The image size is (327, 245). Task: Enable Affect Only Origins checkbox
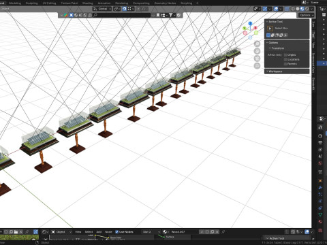tap(285, 55)
